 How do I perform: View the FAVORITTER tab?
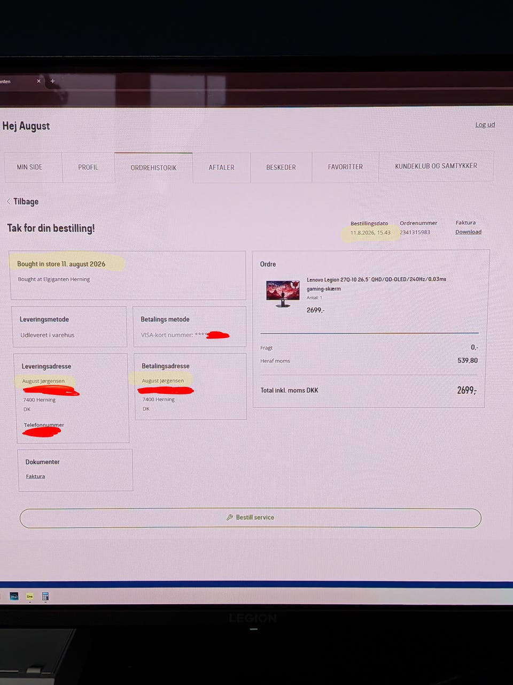tap(345, 167)
